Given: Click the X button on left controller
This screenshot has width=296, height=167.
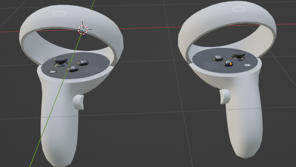Looking at the screenshot, I should pos(73,69).
